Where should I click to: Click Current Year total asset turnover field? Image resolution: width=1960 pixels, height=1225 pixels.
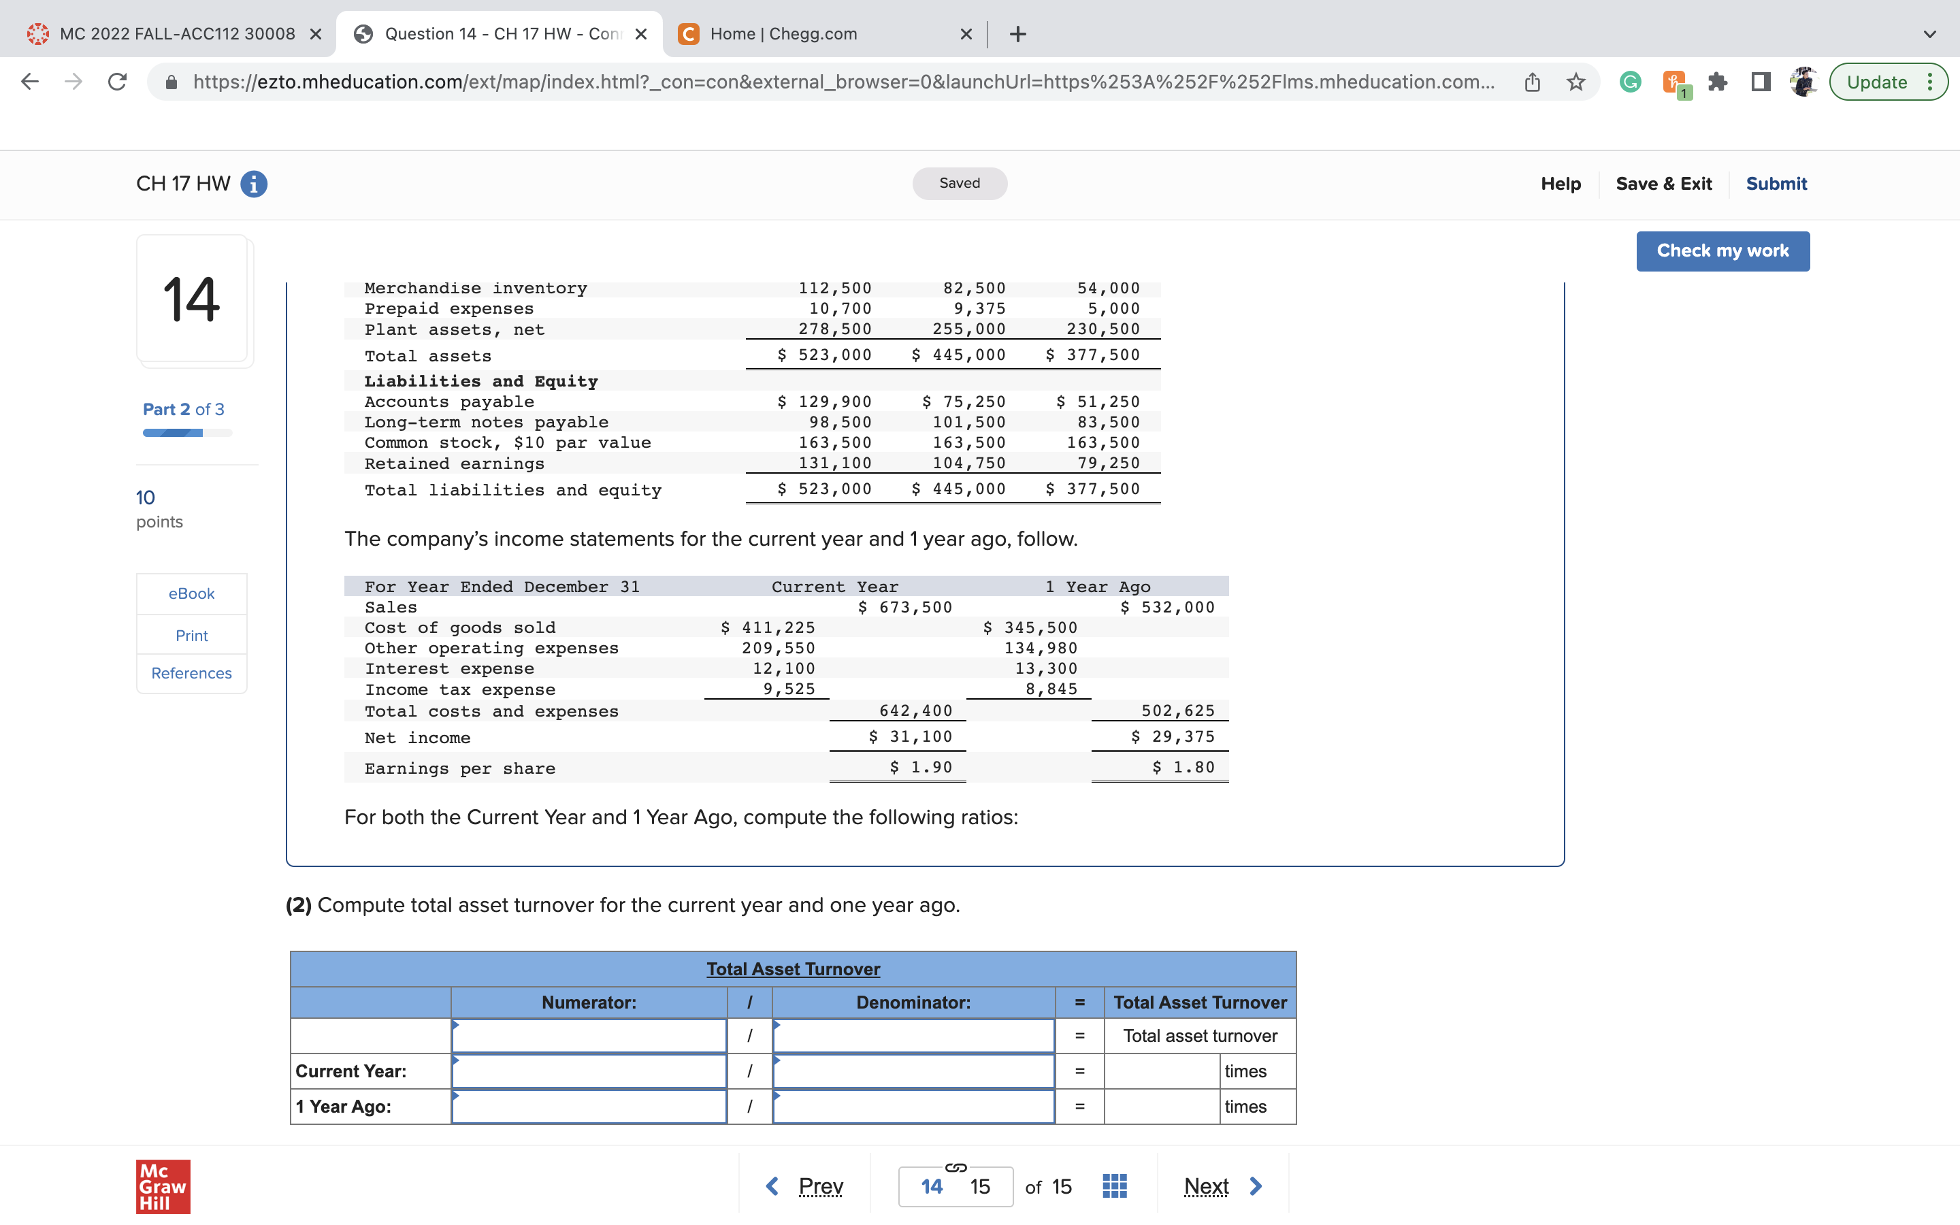click(x=1162, y=1071)
